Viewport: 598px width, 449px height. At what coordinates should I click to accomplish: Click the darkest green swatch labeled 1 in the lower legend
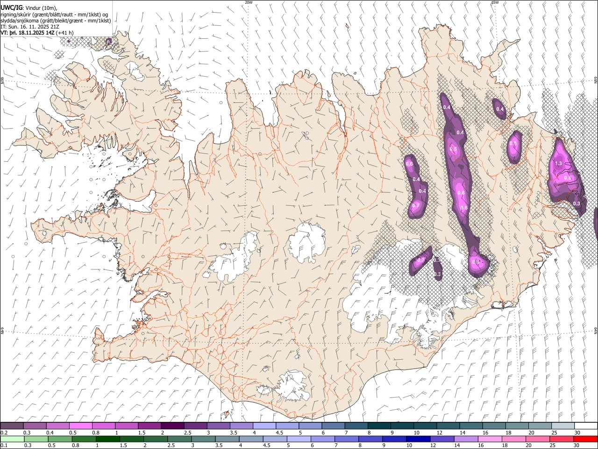(107, 439)
